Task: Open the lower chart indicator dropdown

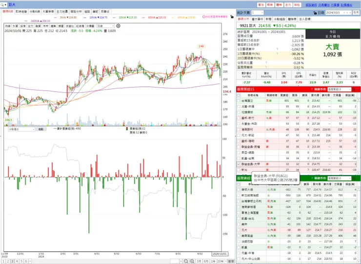Action: point(21,129)
